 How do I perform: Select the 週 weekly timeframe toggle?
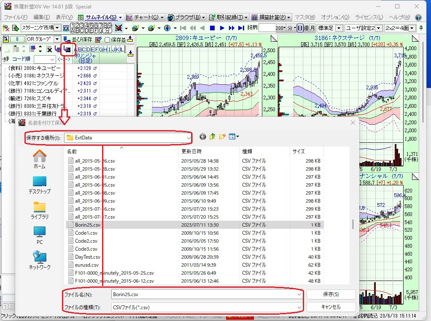click(306, 28)
